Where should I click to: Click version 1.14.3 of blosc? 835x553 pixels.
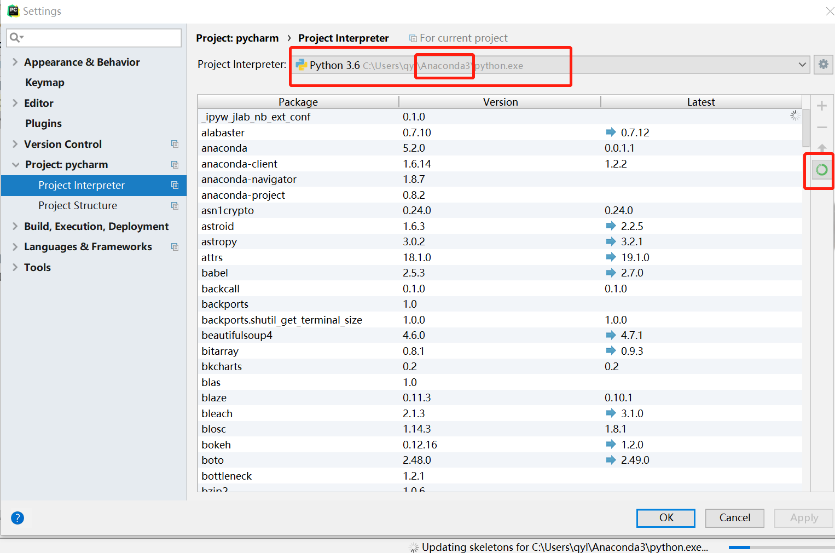click(417, 429)
